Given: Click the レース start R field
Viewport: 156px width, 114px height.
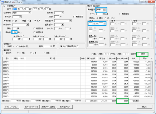Looking at the screenshot, I should tap(56, 28).
